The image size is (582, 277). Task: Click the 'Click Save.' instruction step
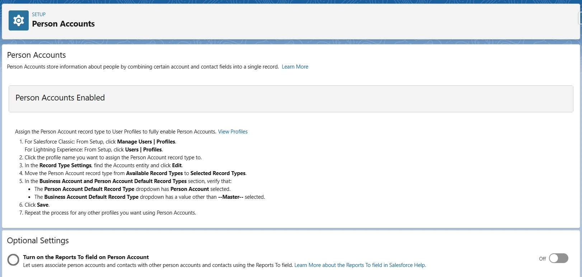[x=37, y=205]
